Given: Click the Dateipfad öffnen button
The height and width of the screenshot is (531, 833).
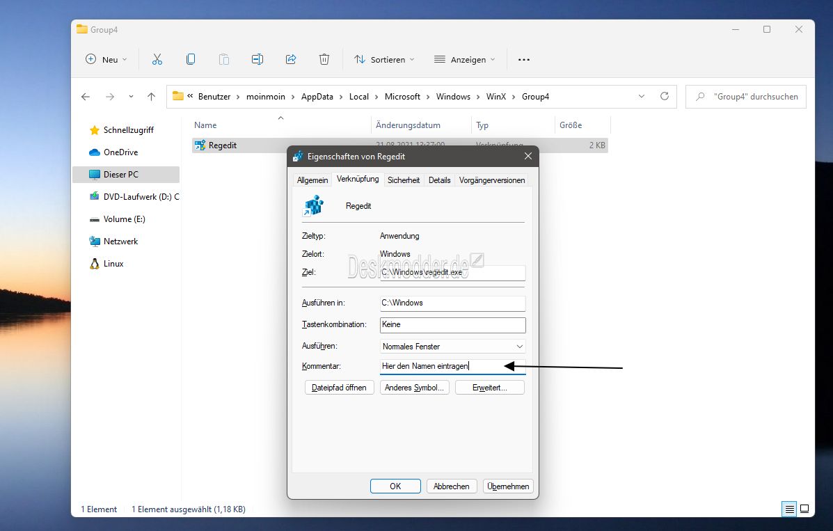Looking at the screenshot, I should tap(339, 388).
